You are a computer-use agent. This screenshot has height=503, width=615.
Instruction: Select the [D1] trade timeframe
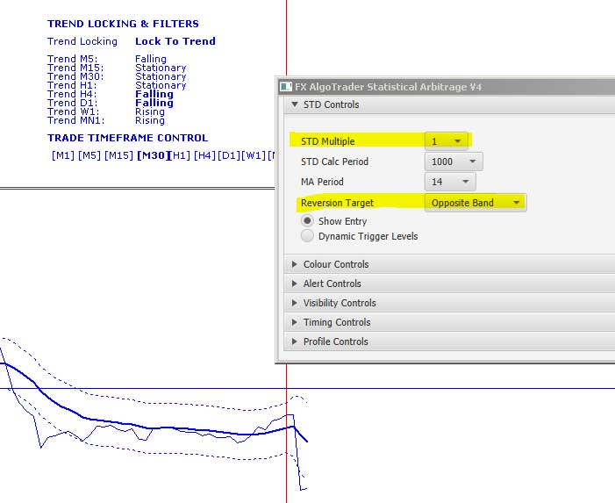228,156
